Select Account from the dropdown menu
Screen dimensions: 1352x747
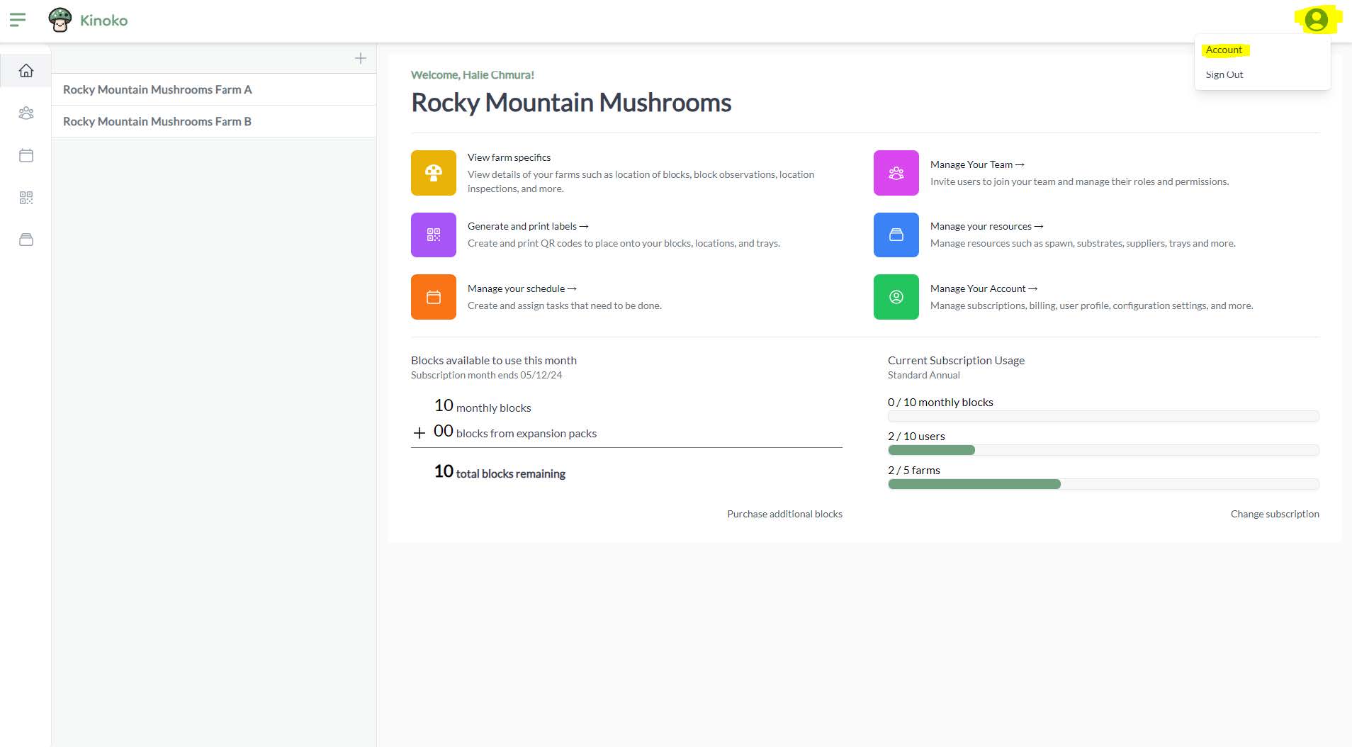click(1224, 50)
